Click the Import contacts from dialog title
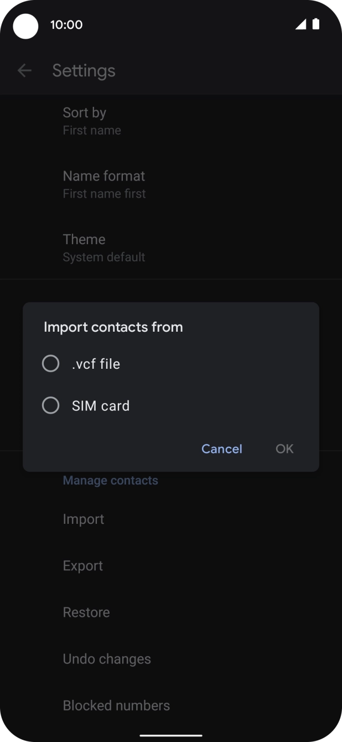Viewport: 342px width, 742px height. click(113, 327)
